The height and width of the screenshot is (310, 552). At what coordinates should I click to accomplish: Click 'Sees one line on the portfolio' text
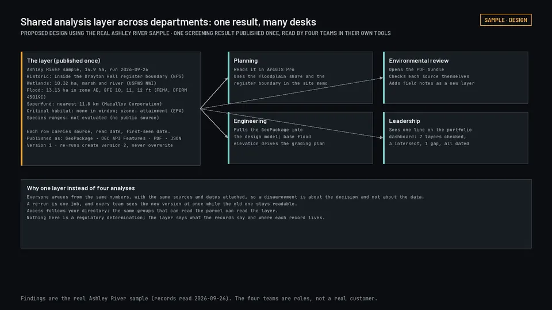click(x=430, y=130)
